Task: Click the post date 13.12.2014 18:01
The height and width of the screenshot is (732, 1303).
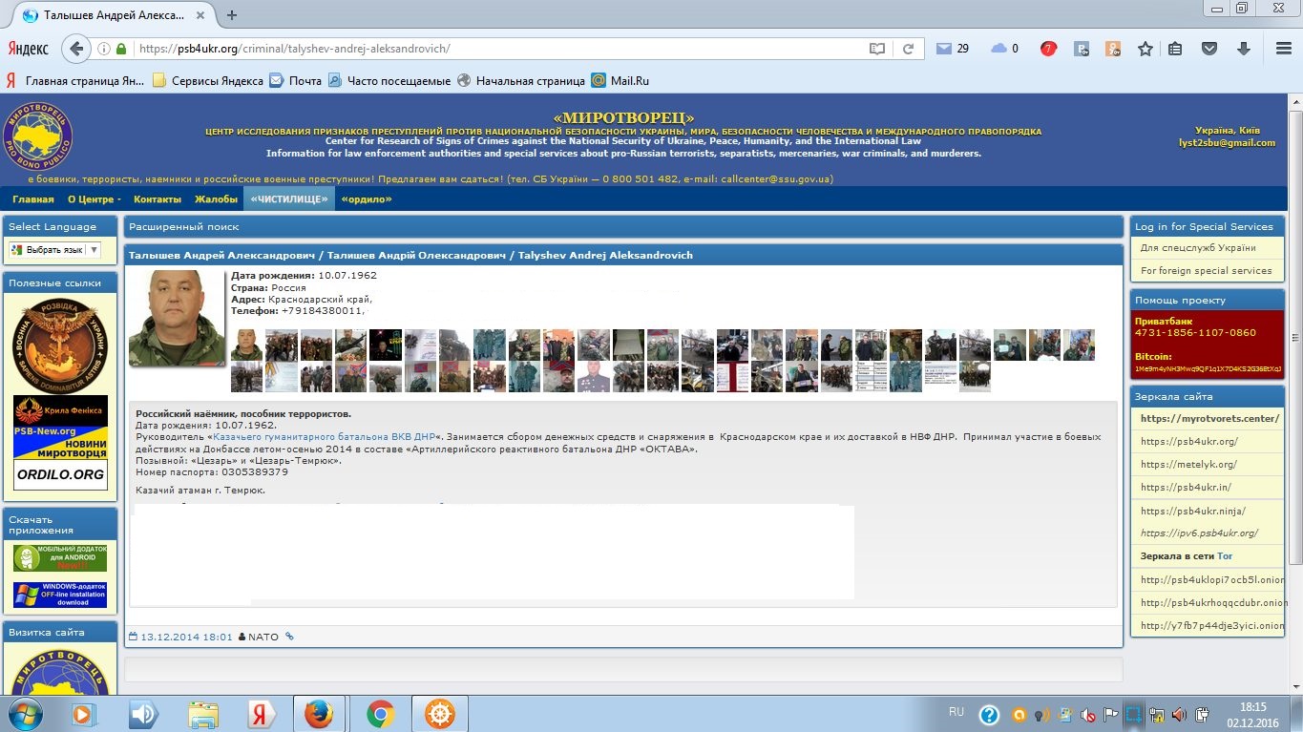Action: point(186,637)
